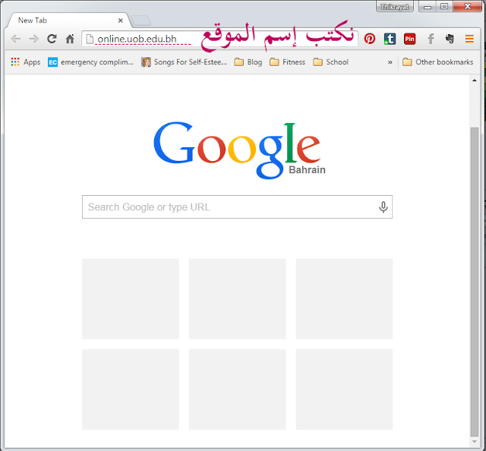Open the Blog bookmarks folder
The width and height of the screenshot is (486, 451).
[248, 62]
